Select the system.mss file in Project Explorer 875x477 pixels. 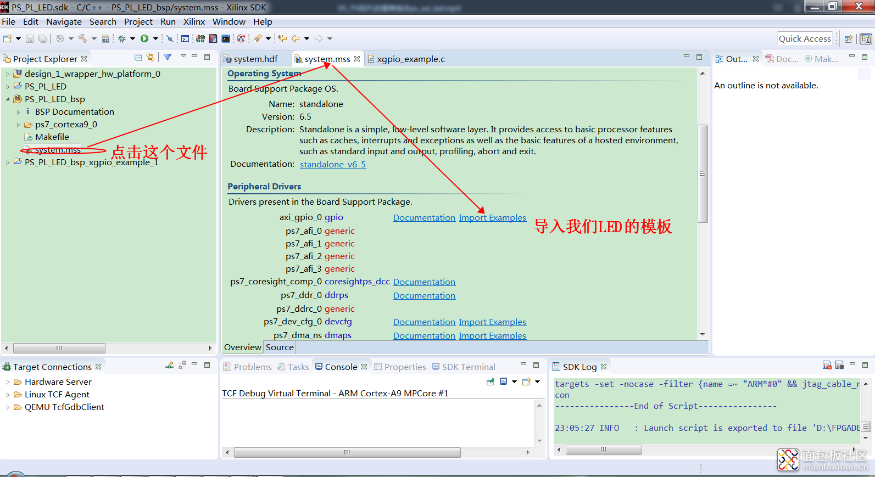[57, 150]
